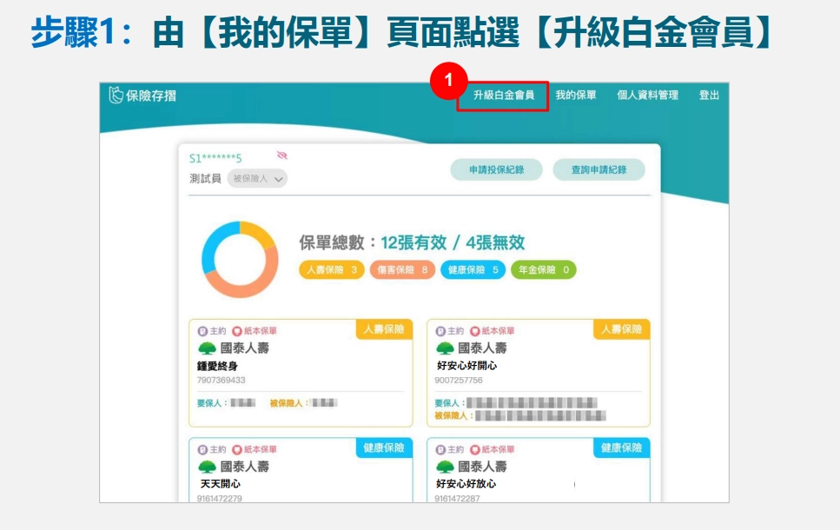Viewport: 840px width, 530px height.
Task: Select the 傷害保險 8 category pill
Action: [402, 270]
